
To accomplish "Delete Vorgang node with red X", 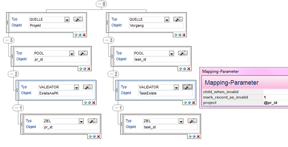I will pos(184,35).
